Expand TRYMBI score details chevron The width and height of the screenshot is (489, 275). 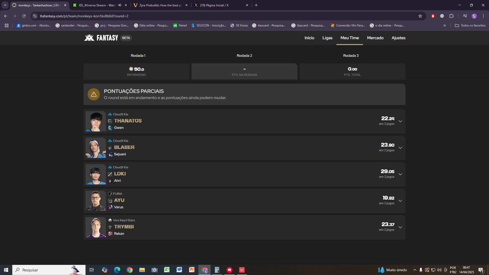click(x=400, y=227)
